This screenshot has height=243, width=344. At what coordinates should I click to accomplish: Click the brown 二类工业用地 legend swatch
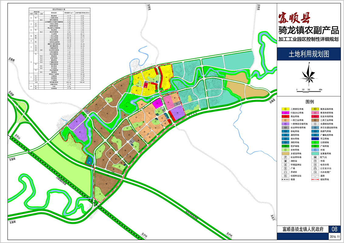coord(314,120)
